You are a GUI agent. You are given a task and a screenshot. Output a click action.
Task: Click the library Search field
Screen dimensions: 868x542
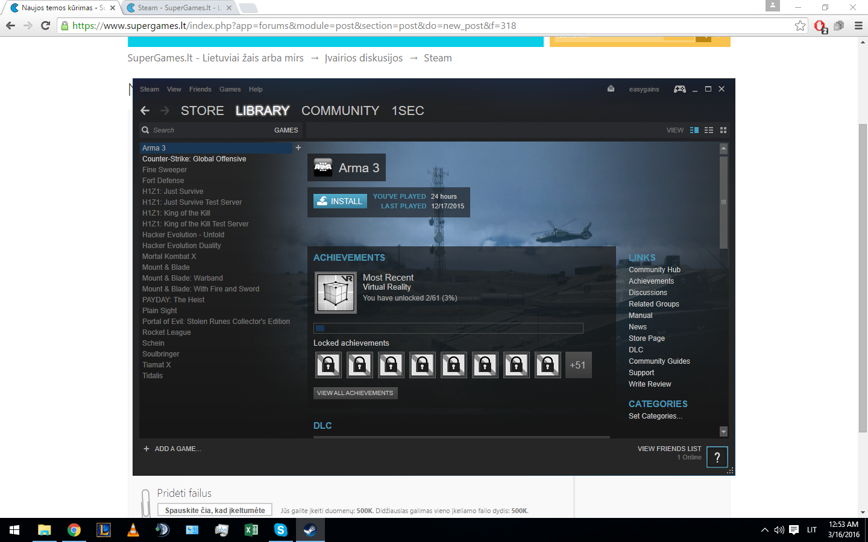[x=205, y=130]
